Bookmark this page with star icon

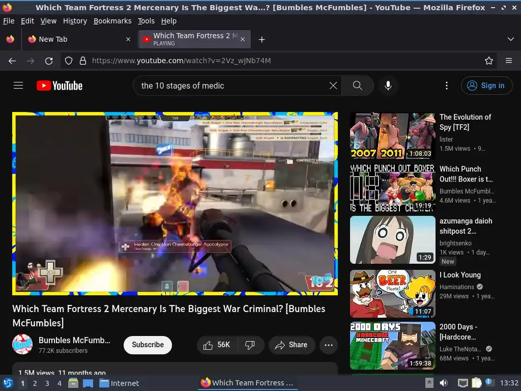pos(488,61)
